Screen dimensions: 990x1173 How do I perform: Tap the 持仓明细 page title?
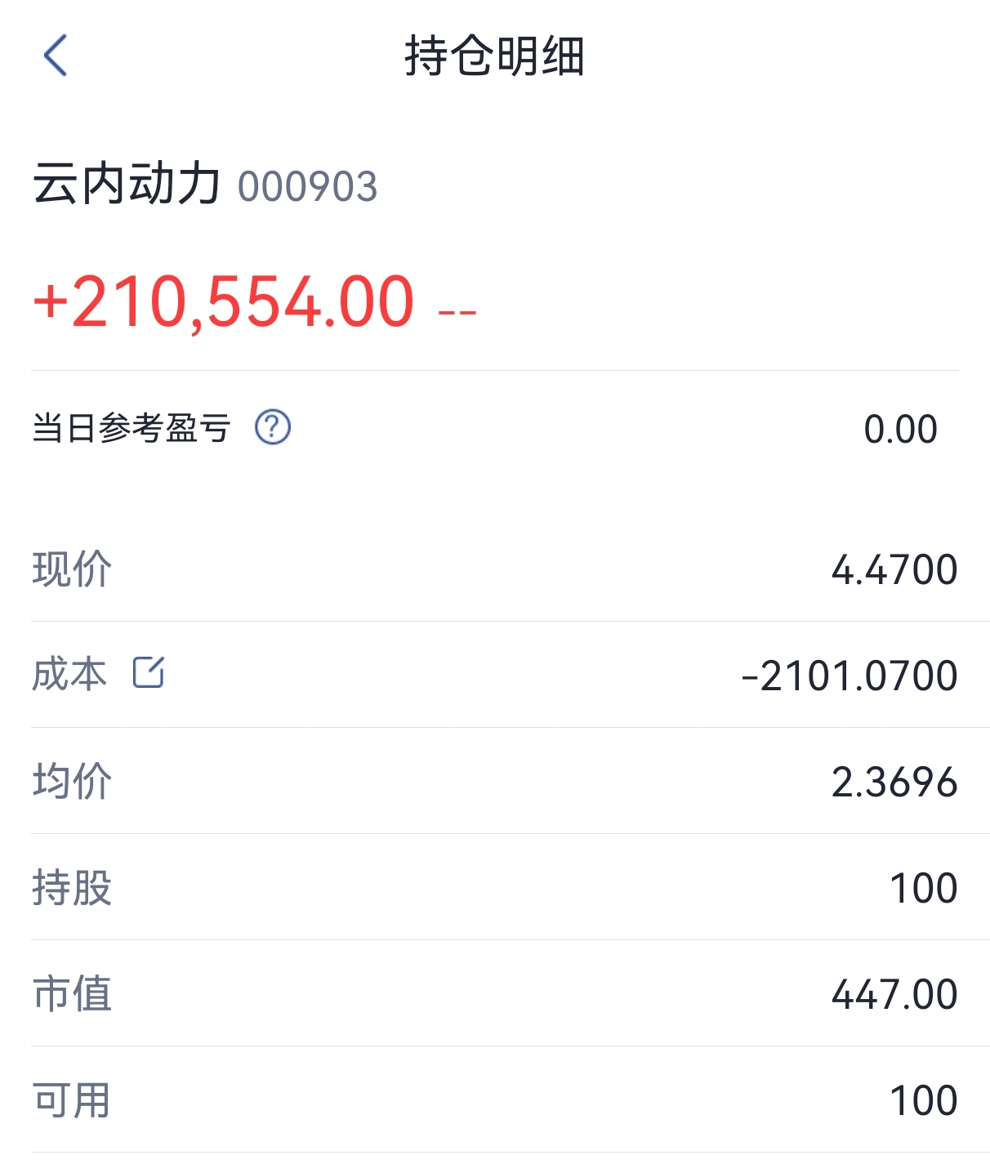[x=495, y=56]
